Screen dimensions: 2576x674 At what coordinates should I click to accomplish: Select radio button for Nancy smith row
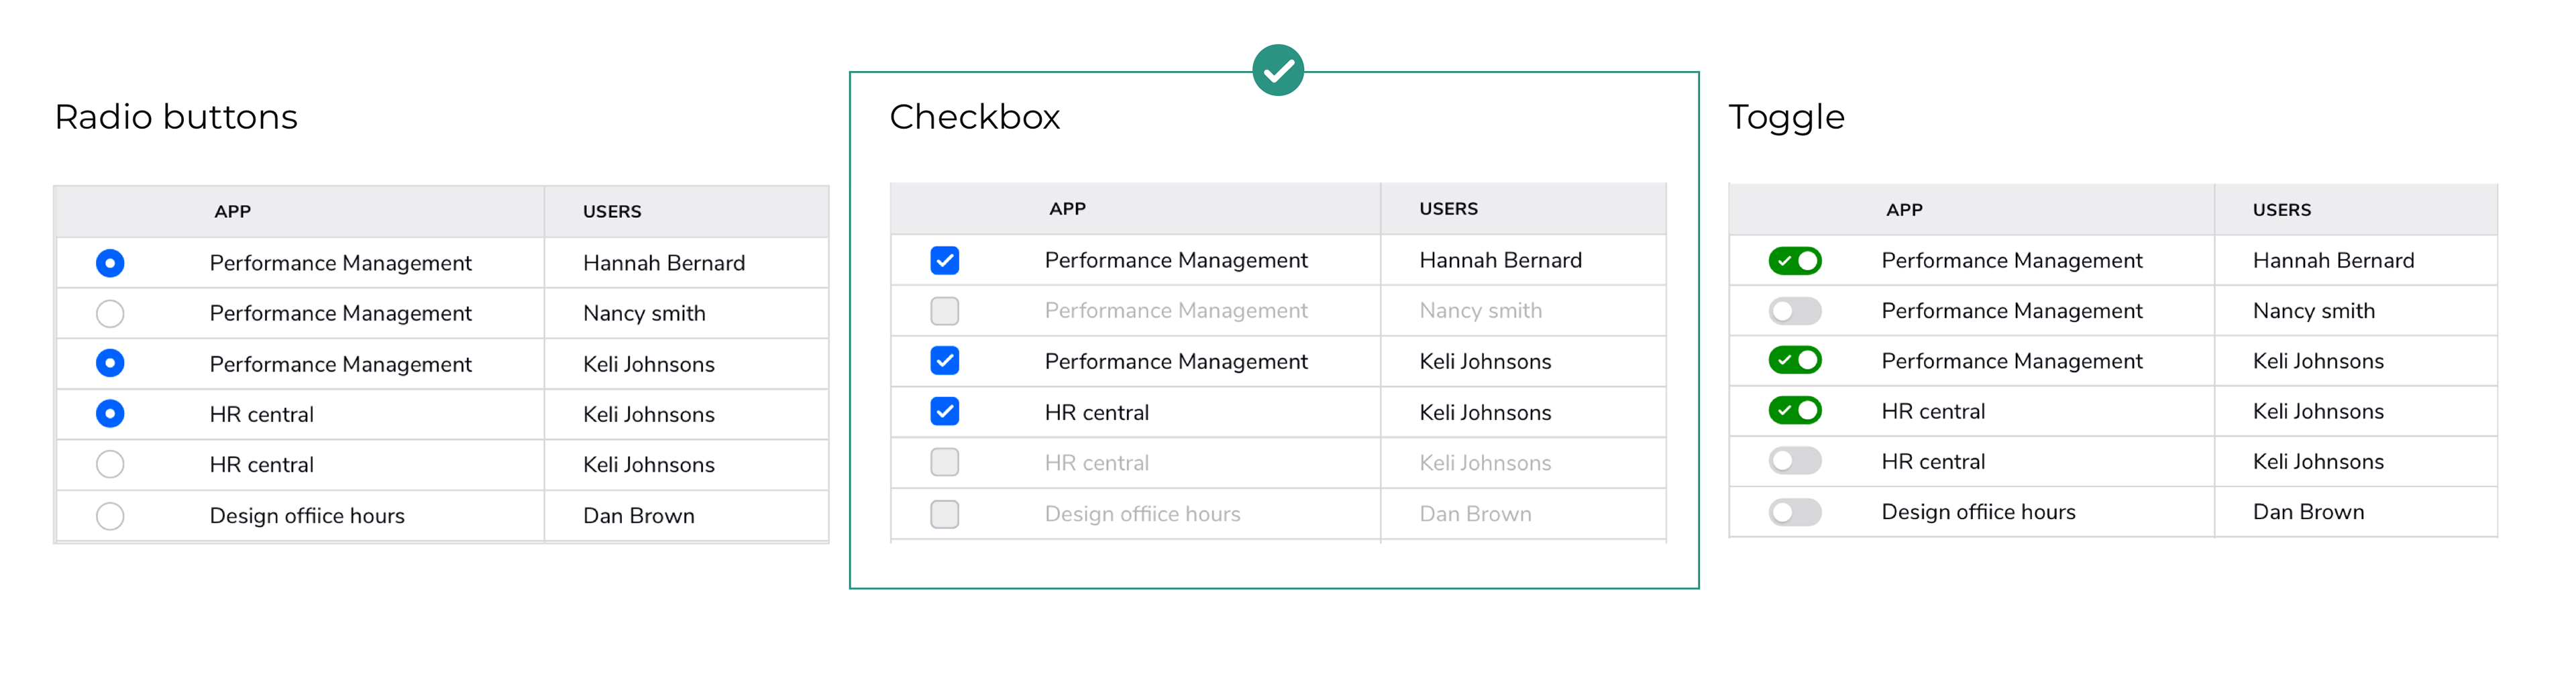(x=110, y=313)
